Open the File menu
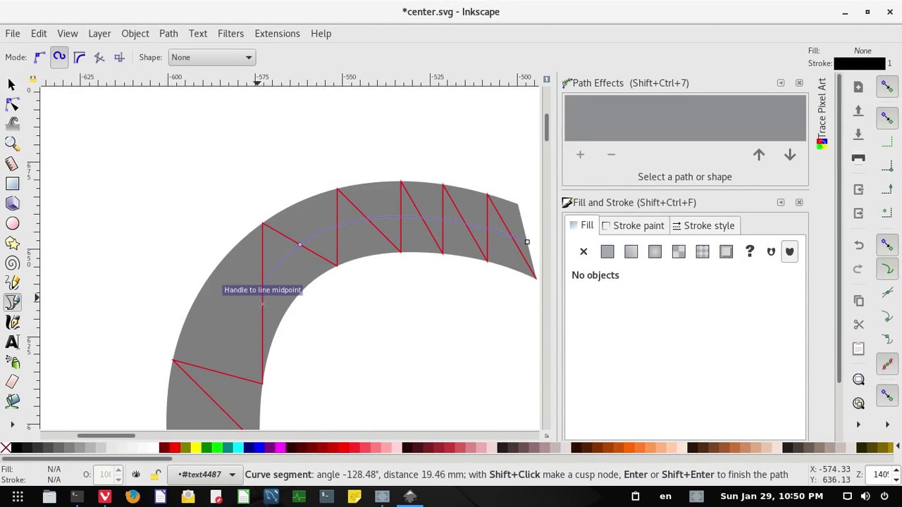The width and height of the screenshot is (902, 507). coord(13,33)
